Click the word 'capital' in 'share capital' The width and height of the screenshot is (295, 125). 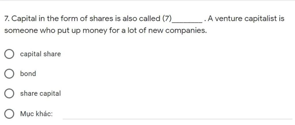[x=50, y=93]
